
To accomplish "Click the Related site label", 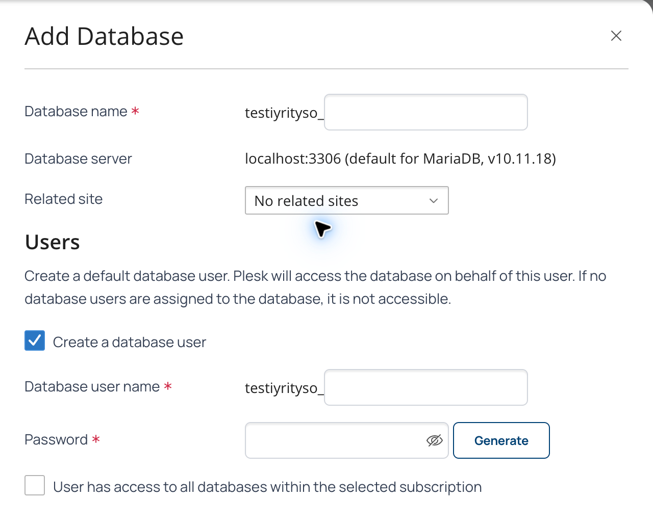I will (64, 199).
